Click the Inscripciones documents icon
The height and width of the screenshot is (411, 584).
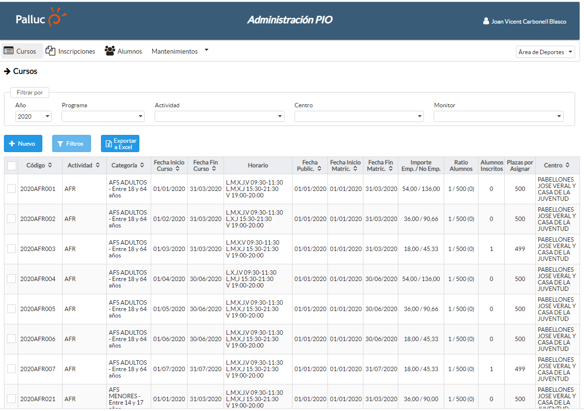click(x=50, y=51)
